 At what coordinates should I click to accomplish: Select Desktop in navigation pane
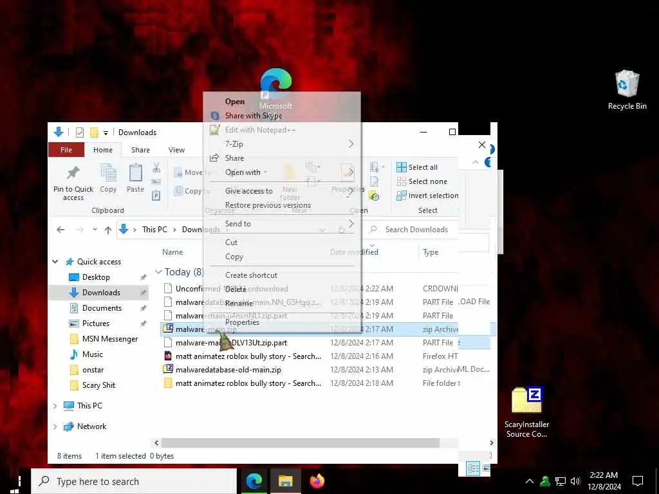pos(96,277)
